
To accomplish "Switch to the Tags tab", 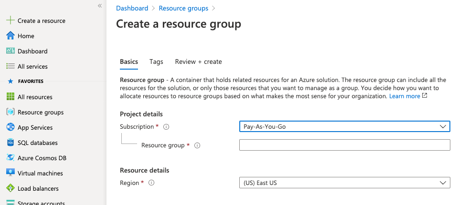I will (x=156, y=61).
